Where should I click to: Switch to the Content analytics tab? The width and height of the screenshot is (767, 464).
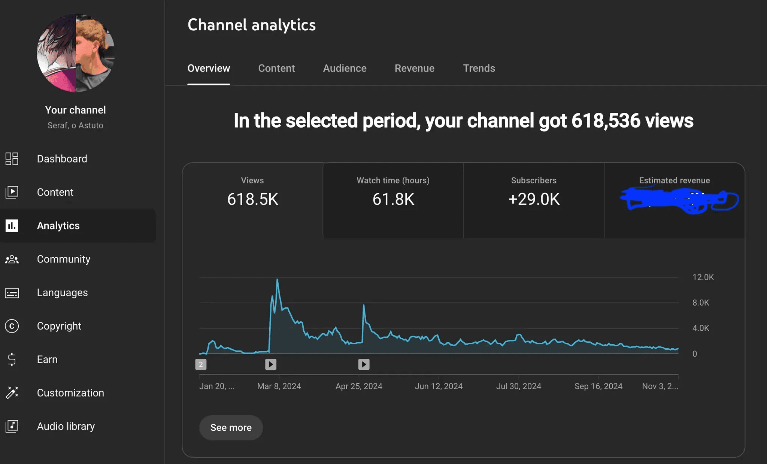276,68
